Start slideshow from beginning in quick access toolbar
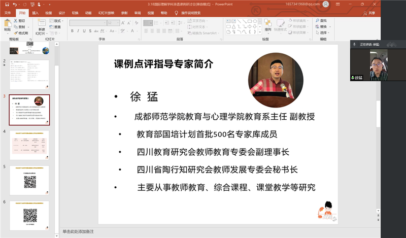The image size is (406, 238). click(x=32, y=5)
